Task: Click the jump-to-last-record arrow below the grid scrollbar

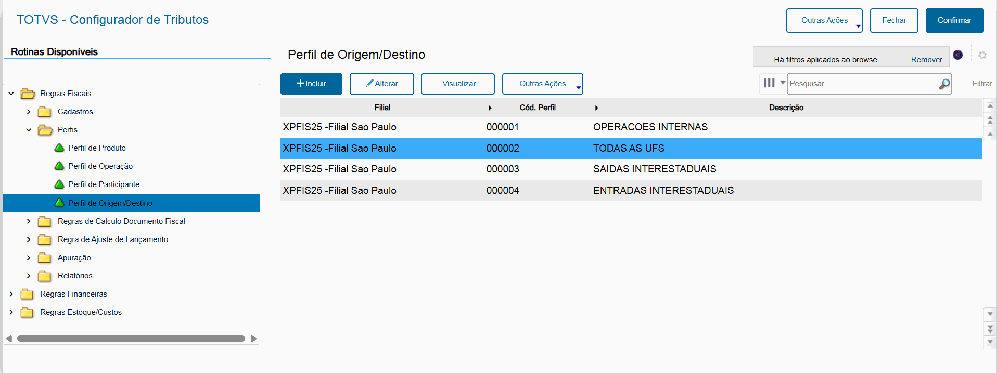Action: click(x=990, y=342)
